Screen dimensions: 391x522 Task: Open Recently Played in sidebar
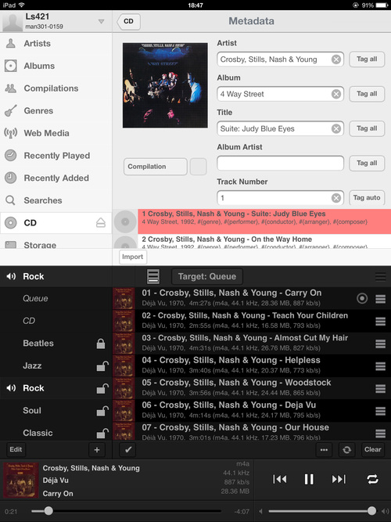coord(57,156)
